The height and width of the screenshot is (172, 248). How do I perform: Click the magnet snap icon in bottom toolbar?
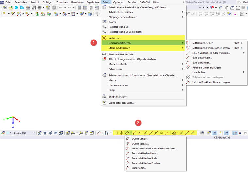[240, 133]
